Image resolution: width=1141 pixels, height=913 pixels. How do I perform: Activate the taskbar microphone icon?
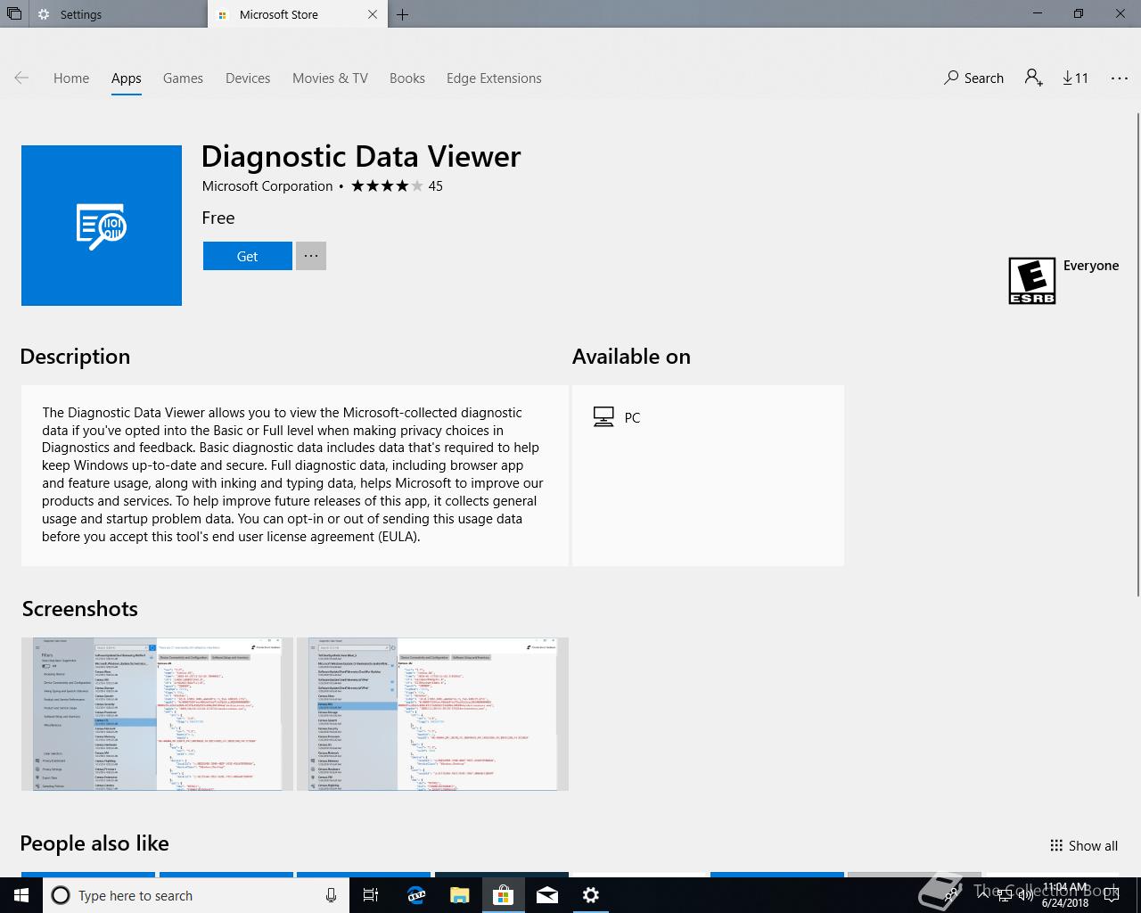tap(331, 895)
